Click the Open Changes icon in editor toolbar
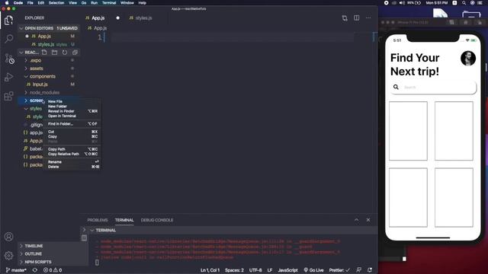 pyautogui.click(x=345, y=18)
